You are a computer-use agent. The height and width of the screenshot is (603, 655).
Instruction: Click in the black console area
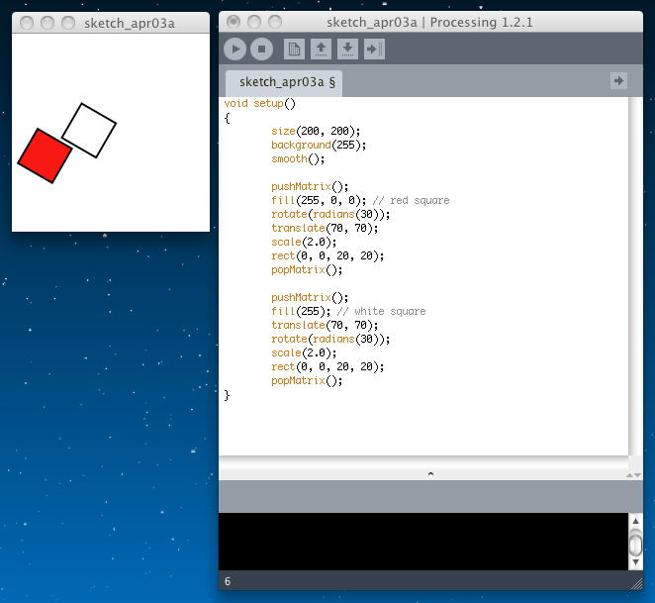pyautogui.click(x=422, y=541)
